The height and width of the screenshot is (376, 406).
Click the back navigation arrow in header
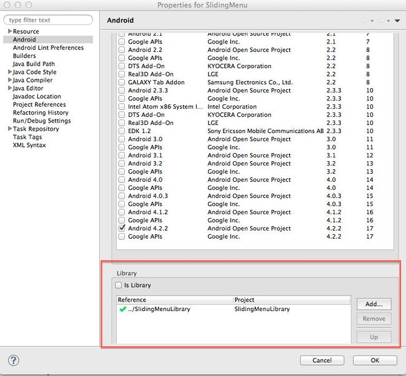coord(366,21)
